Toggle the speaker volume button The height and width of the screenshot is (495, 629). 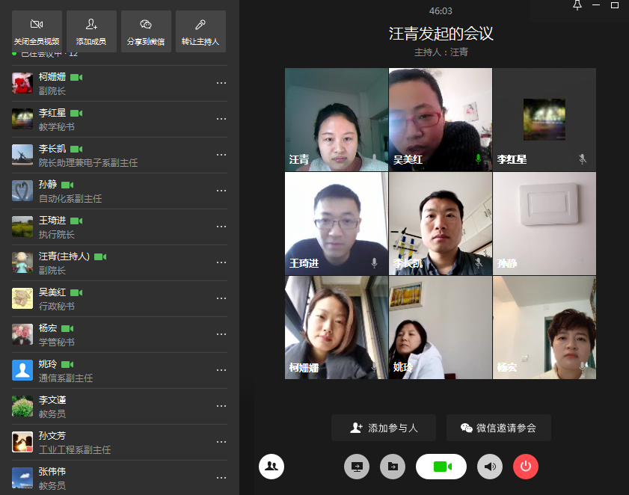[490, 467]
